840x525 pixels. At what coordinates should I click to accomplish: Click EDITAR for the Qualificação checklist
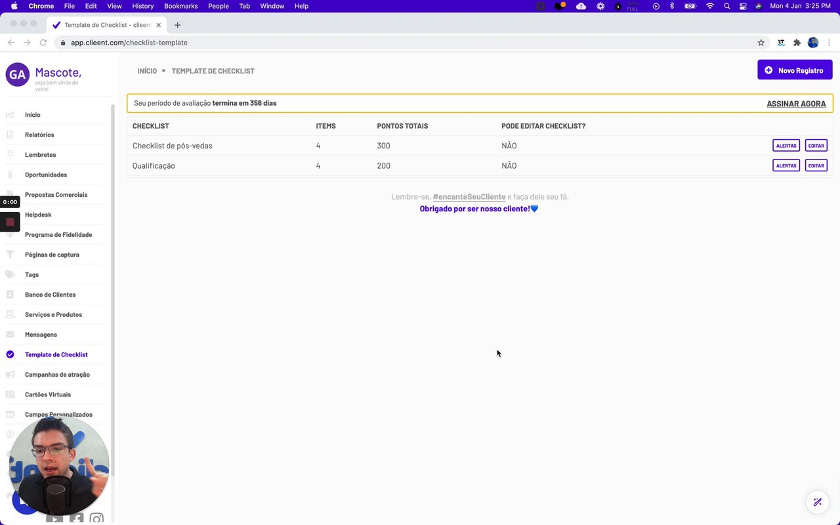pyautogui.click(x=816, y=165)
